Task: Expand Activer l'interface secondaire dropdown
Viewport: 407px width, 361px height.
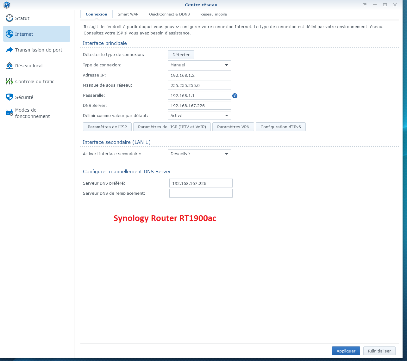Action: coord(199,154)
